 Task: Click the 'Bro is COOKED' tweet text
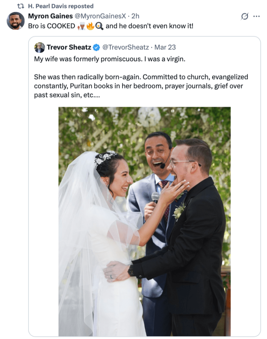point(111,26)
